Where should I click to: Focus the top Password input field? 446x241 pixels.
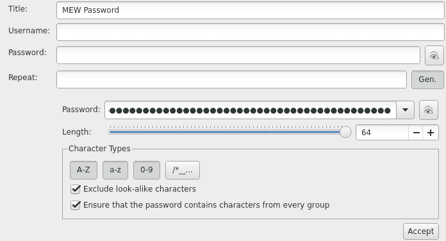pyautogui.click(x=238, y=55)
